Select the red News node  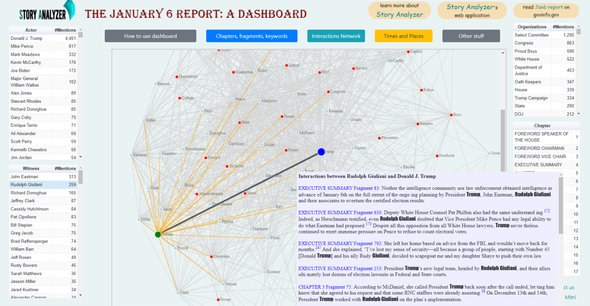click(246, 193)
